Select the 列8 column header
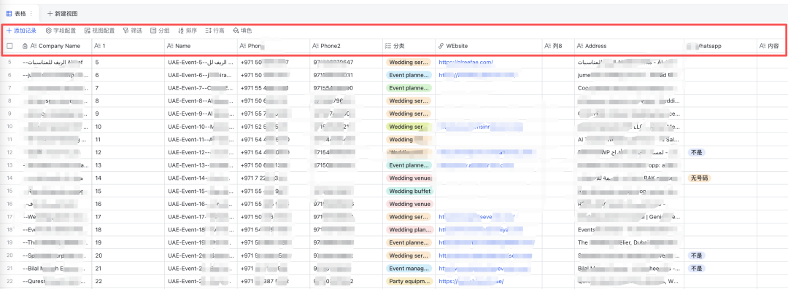The height and width of the screenshot is (289, 788). (558, 46)
